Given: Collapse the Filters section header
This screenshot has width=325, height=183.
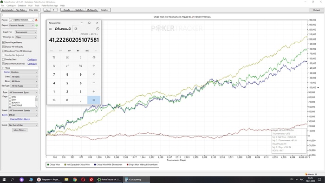Looking at the screenshot, I should (x=20, y=68).
